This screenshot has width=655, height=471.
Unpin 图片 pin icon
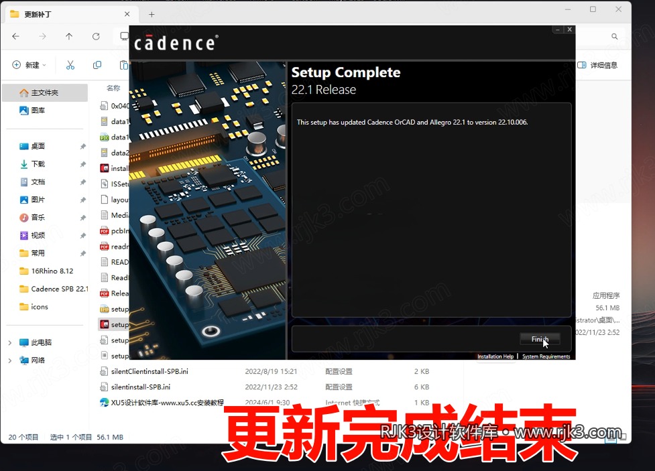(82, 200)
